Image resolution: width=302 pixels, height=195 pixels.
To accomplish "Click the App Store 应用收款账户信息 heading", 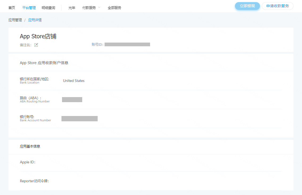I will click(44, 63).
